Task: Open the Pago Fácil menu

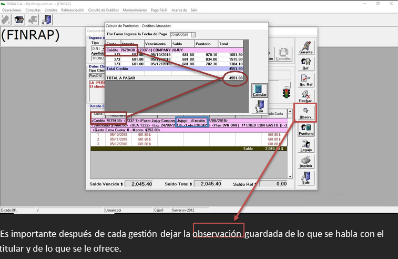Action: coord(158,10)
